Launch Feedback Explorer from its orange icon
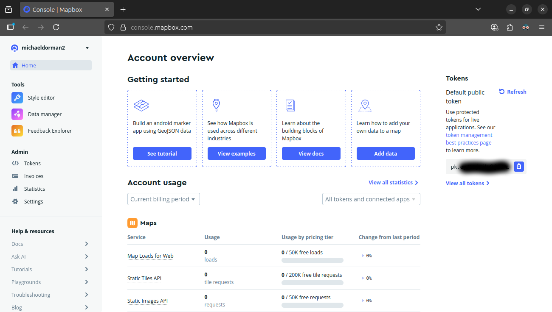This screenshot has height=312, width=552. coord(17,131)
